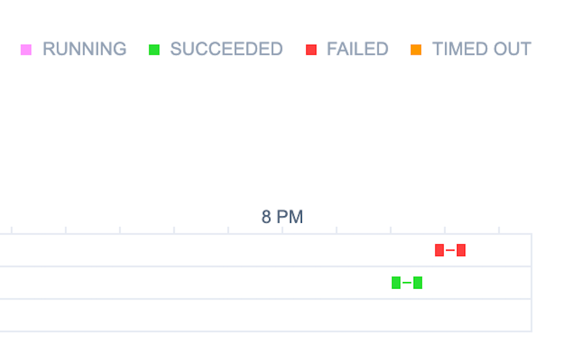Click the green SUCCEEDED legend swatch
The image size is (569, 357).
click(154, 49)
